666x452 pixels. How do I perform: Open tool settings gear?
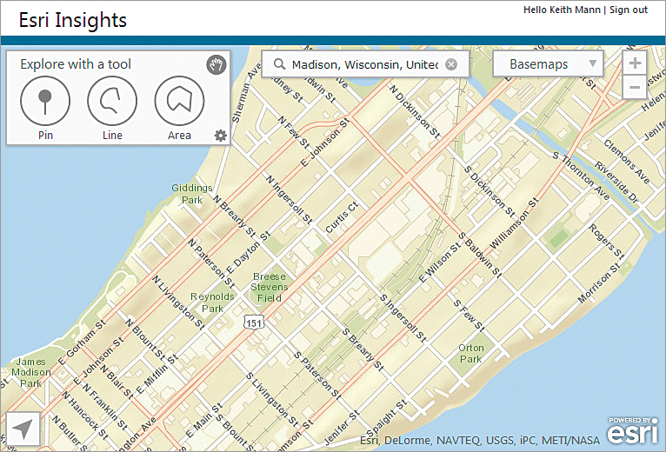pyautogui.click(x=221, y=136)
